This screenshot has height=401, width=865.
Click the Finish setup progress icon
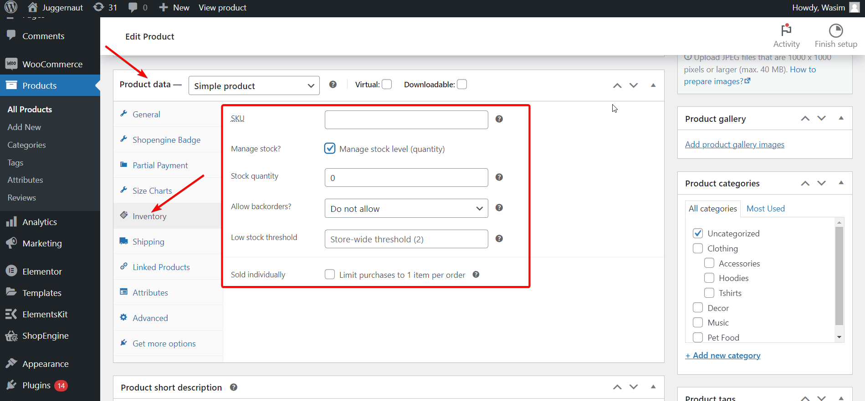point(836,30)
